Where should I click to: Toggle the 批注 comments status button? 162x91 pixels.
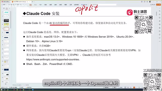pyautogui.click(x=120, y=87)
